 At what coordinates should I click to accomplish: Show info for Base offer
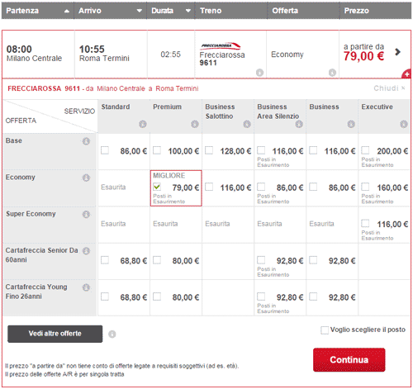[x=86, y=141]
